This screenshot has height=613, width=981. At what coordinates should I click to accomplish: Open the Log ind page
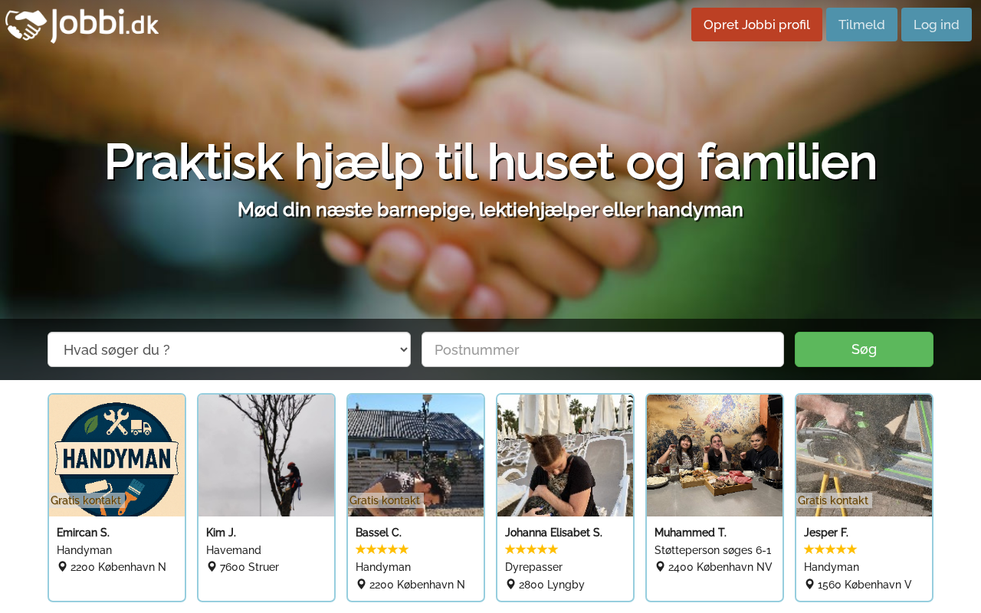coord(937,25)
